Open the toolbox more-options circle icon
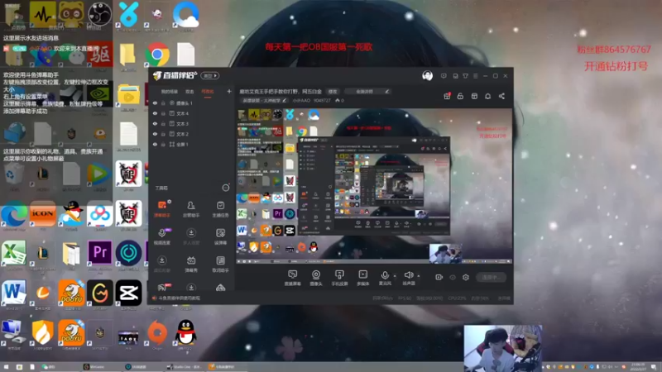Screen dimensions: 662x372 click(226, 188)
